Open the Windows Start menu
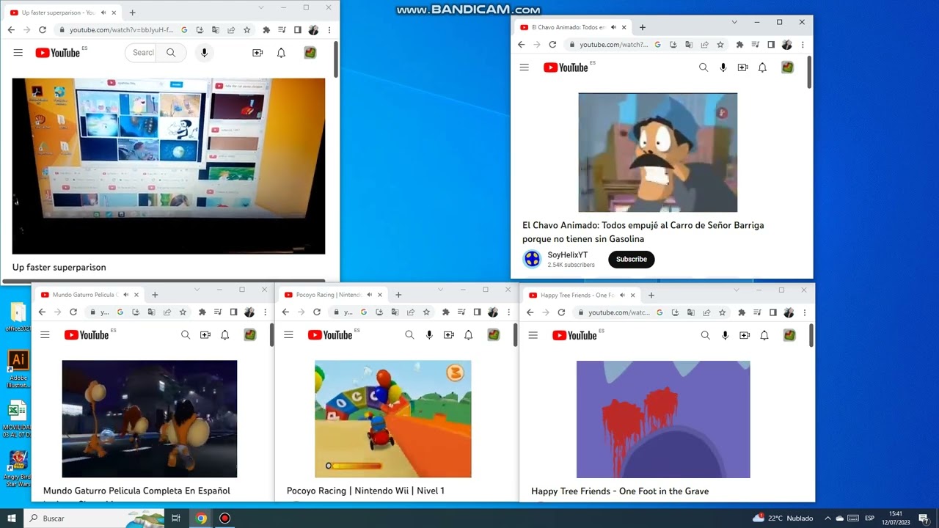 click(x=12, y=518)
